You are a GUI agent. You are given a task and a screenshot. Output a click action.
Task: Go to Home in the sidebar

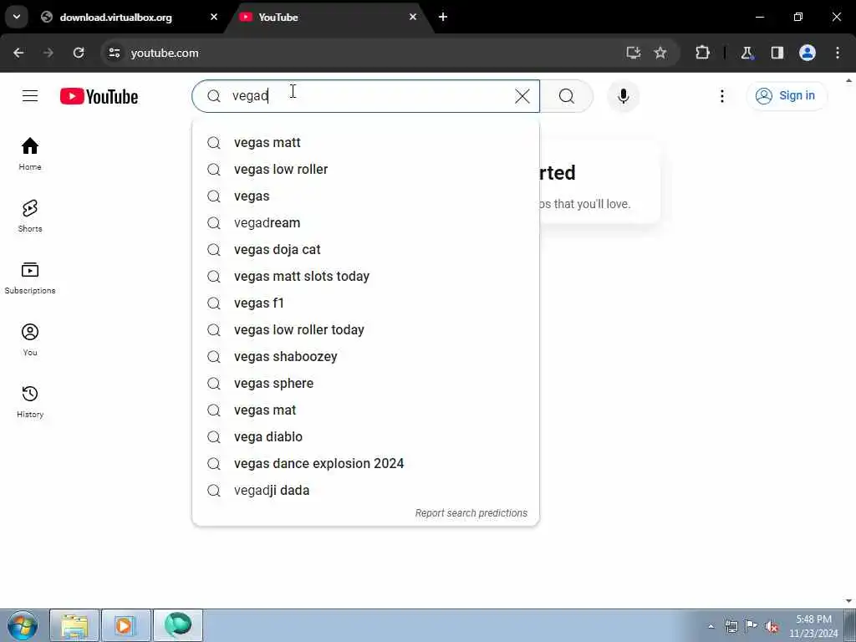coord(30,154)
